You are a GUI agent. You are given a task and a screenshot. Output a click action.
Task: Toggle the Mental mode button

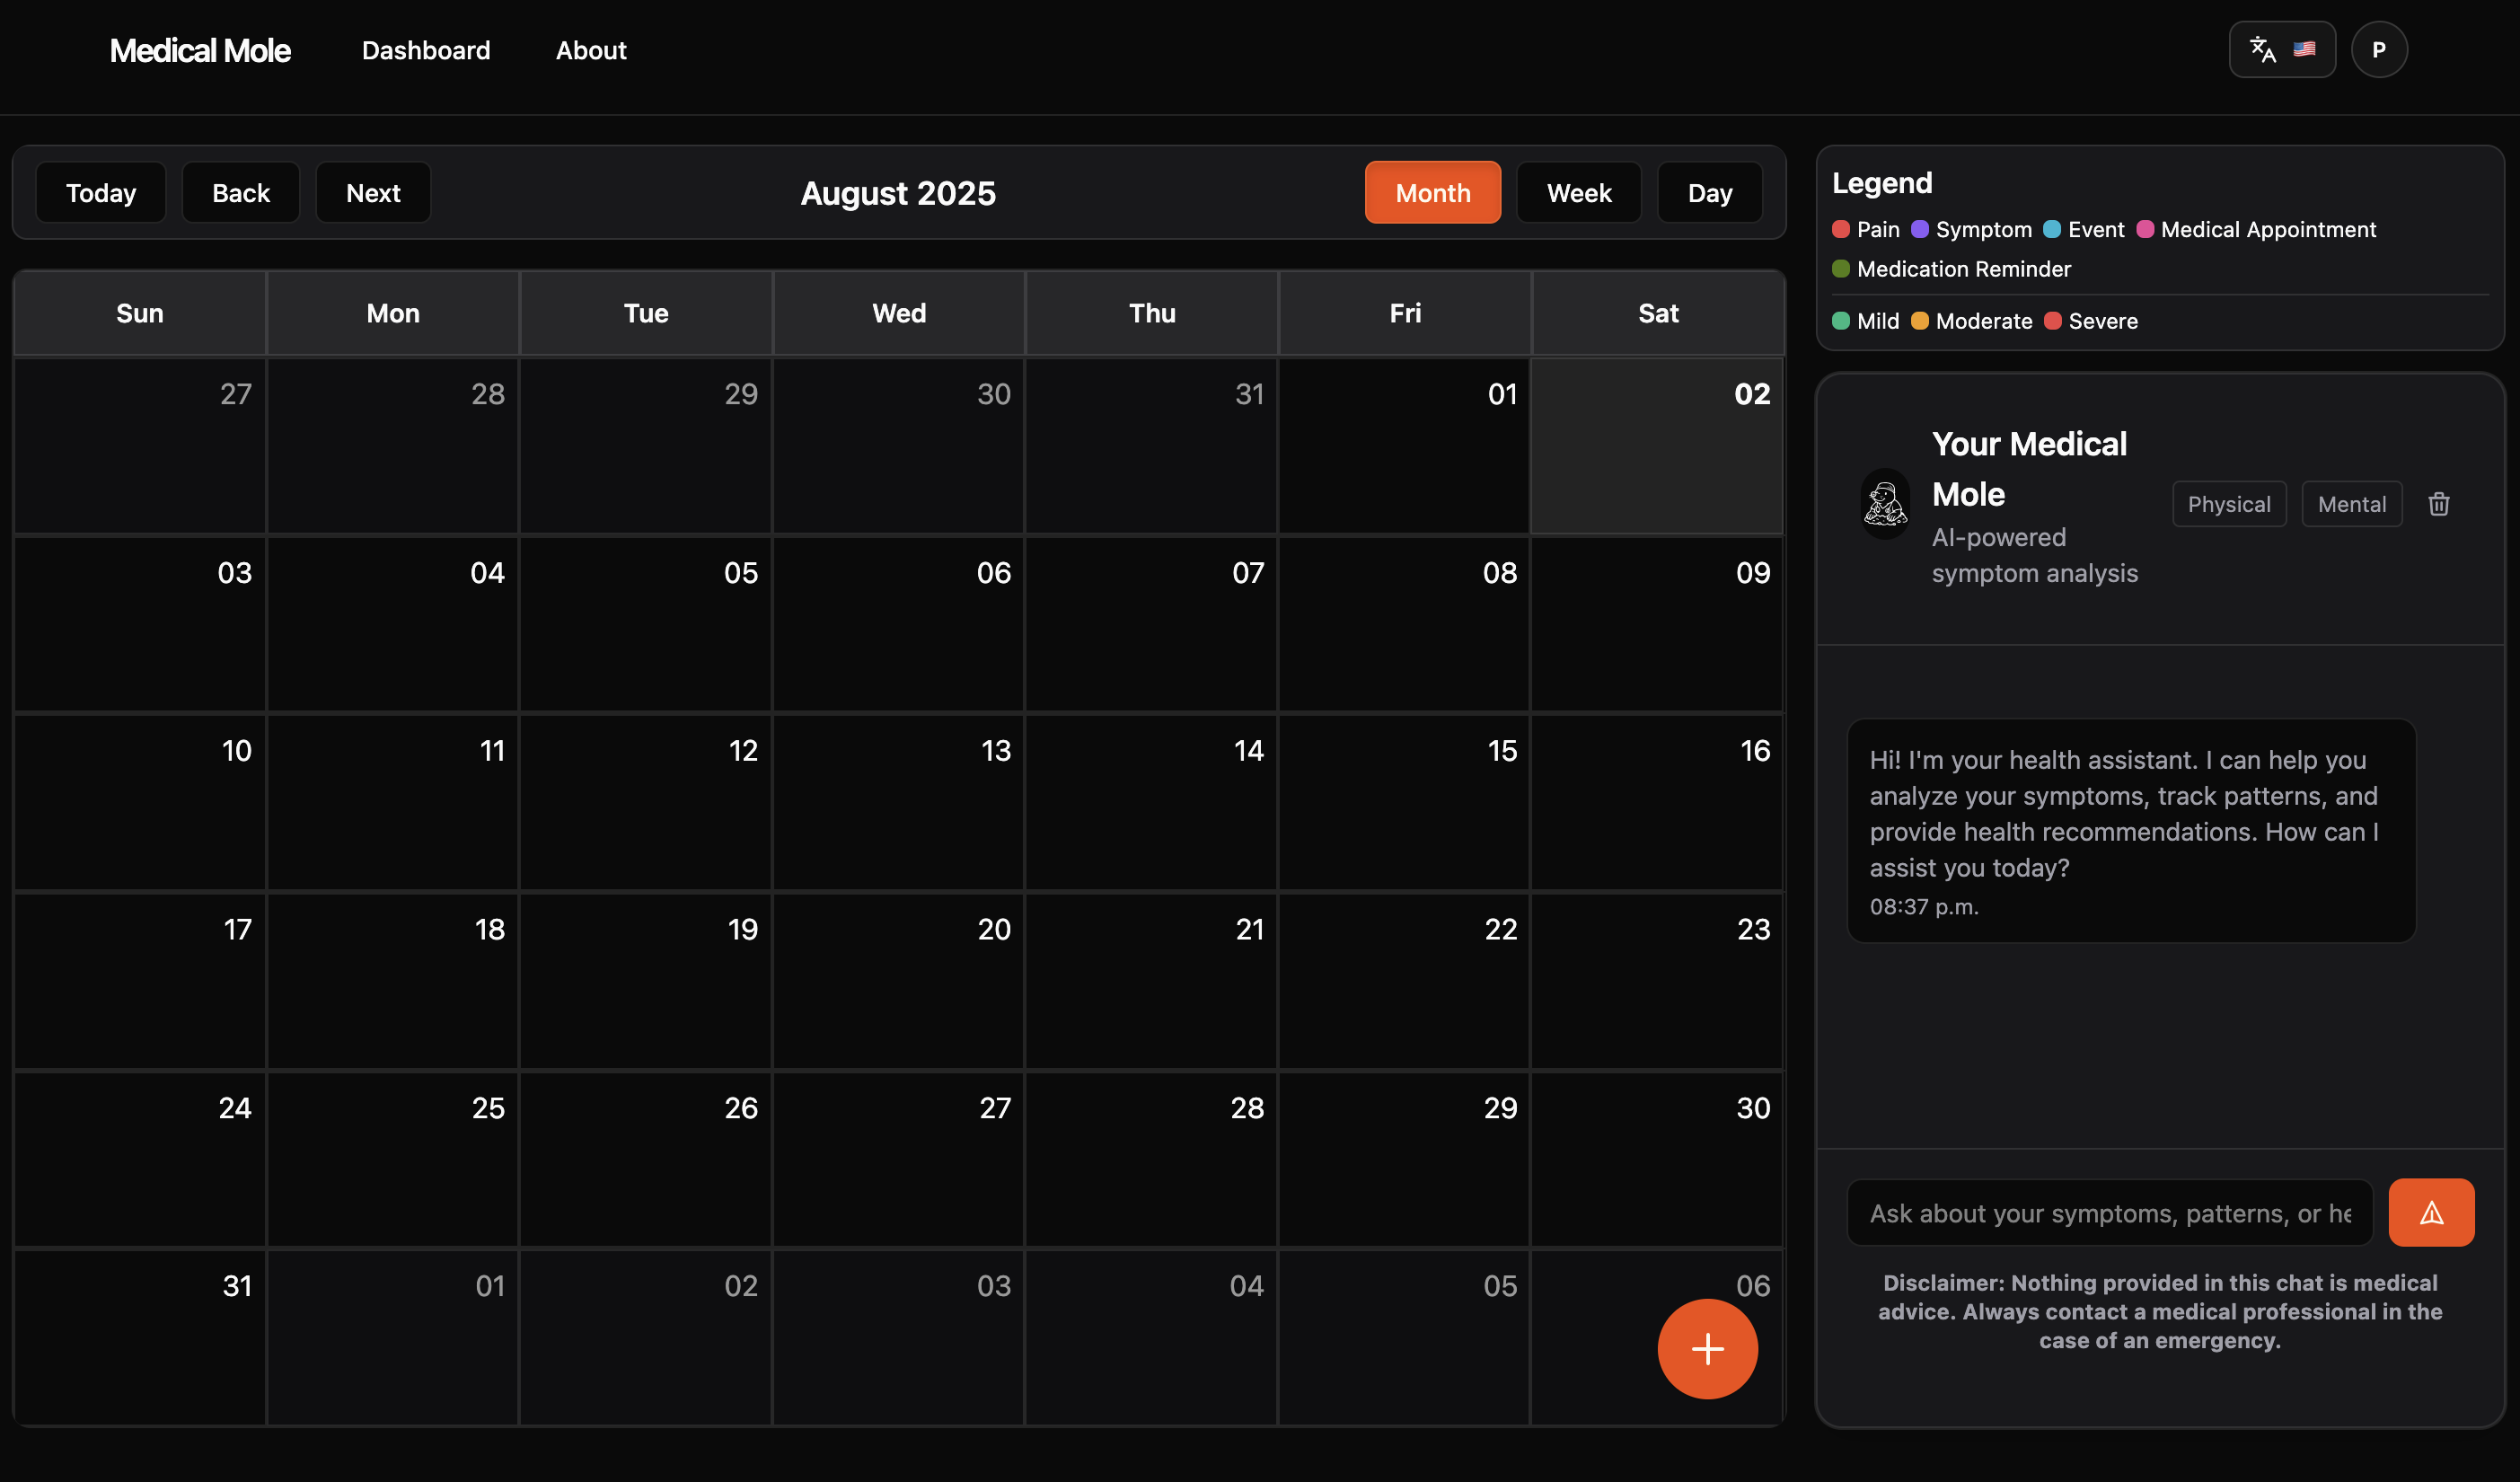(2351, 504)
